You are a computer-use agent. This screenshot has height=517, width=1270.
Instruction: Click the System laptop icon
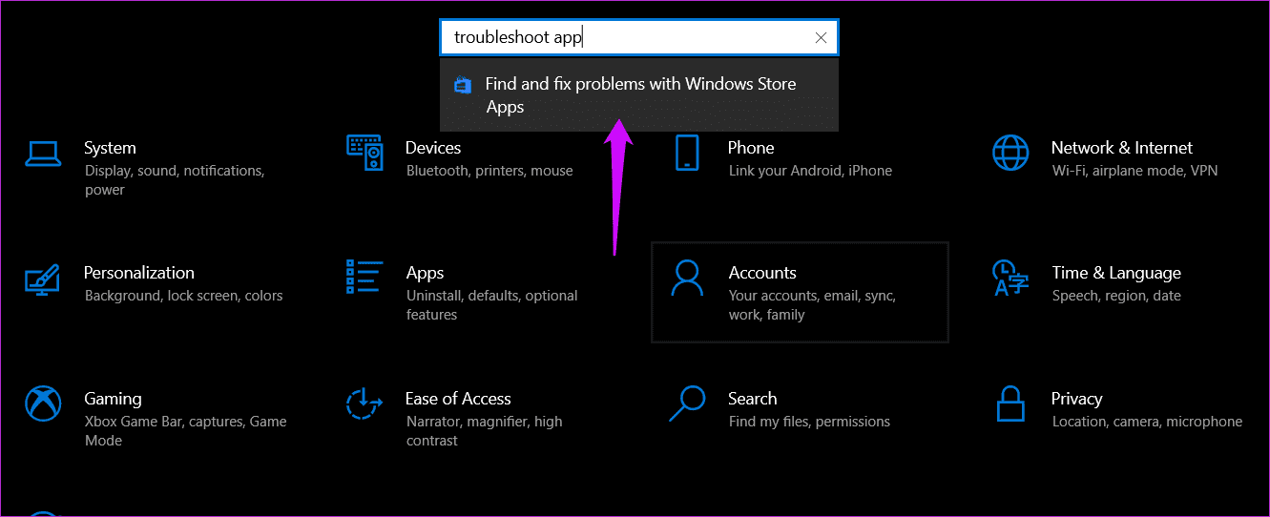coord(43,153)
